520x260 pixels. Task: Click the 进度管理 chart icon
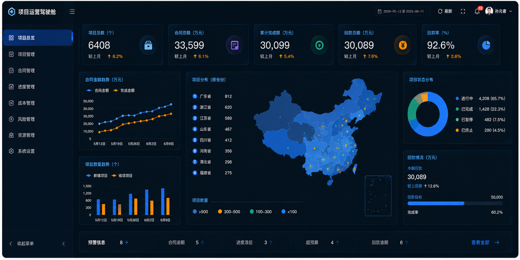point(11,87)
